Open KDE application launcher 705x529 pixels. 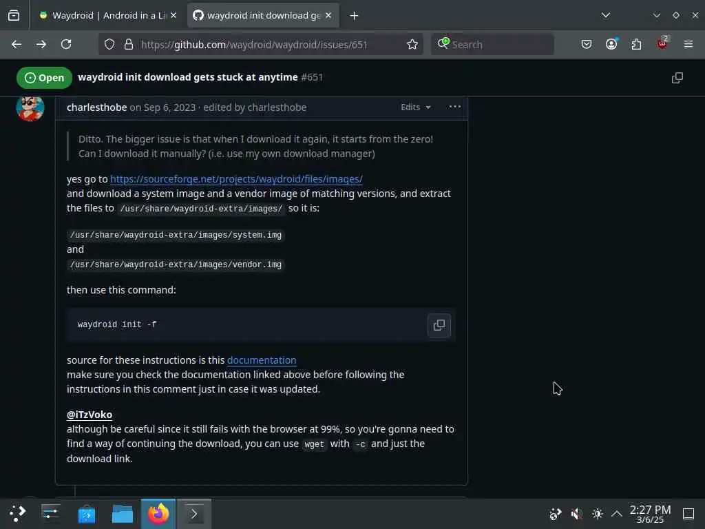coord(17,513)
